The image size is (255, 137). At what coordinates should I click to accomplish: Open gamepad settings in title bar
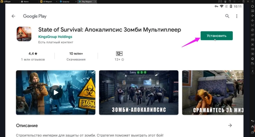(x=220, y=2)
